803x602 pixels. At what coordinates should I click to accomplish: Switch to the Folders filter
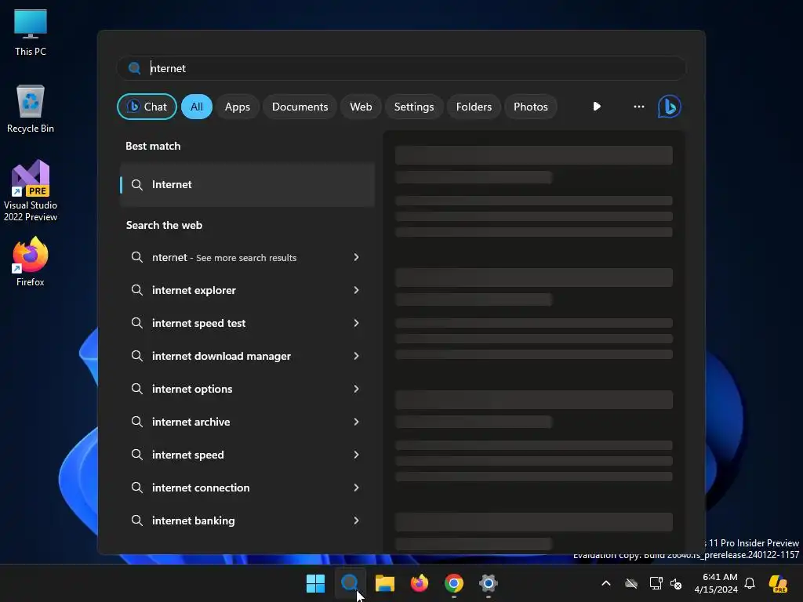[474, 107]
